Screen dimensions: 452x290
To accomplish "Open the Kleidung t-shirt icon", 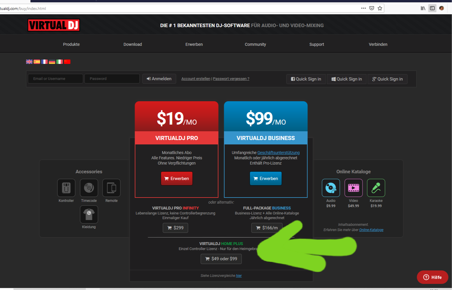I will tap(89, 214).
